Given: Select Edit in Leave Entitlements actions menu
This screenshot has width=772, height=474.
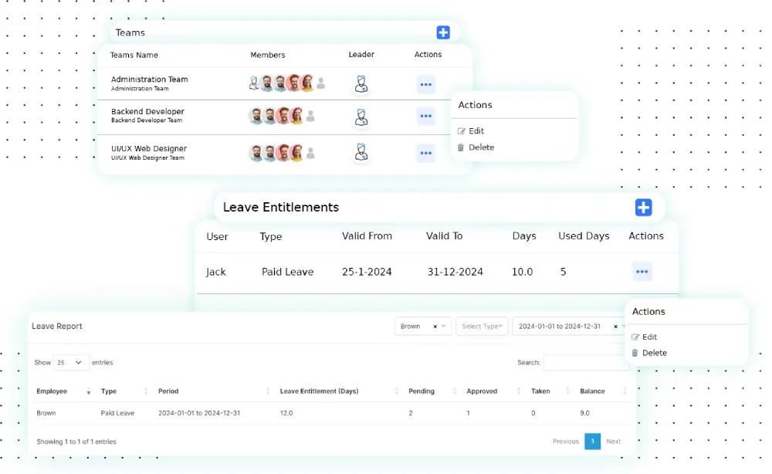Looking at the screenshot, I should pos(648,337).
